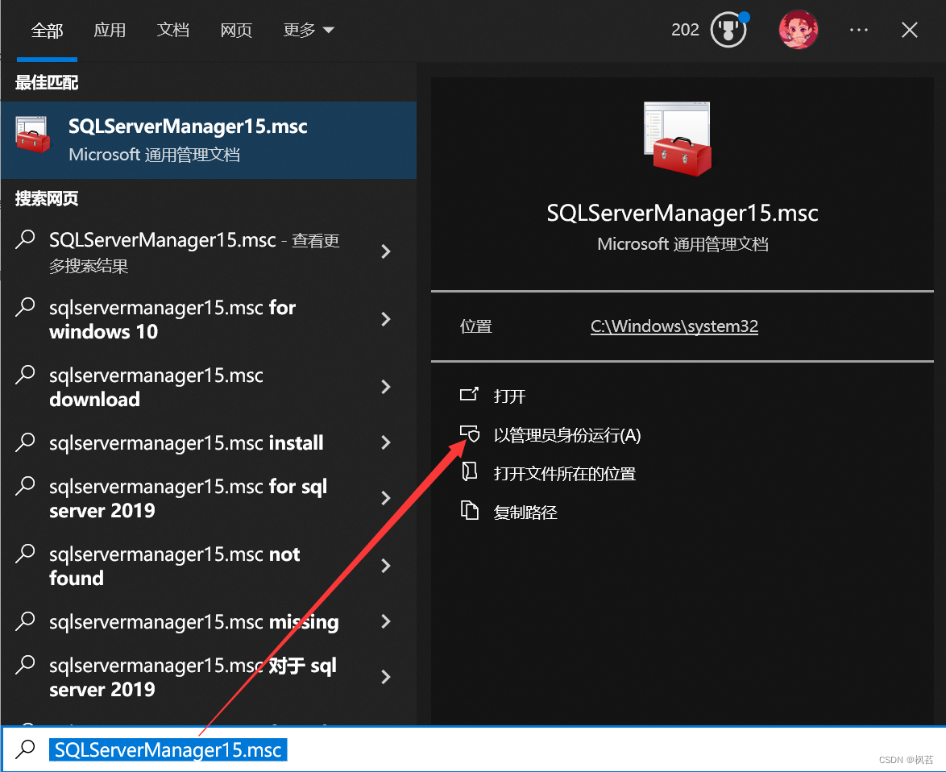Click the search icon beside '查看更多搜索结果' suggestion
The image size is (946, 772).
click(25, 239)
